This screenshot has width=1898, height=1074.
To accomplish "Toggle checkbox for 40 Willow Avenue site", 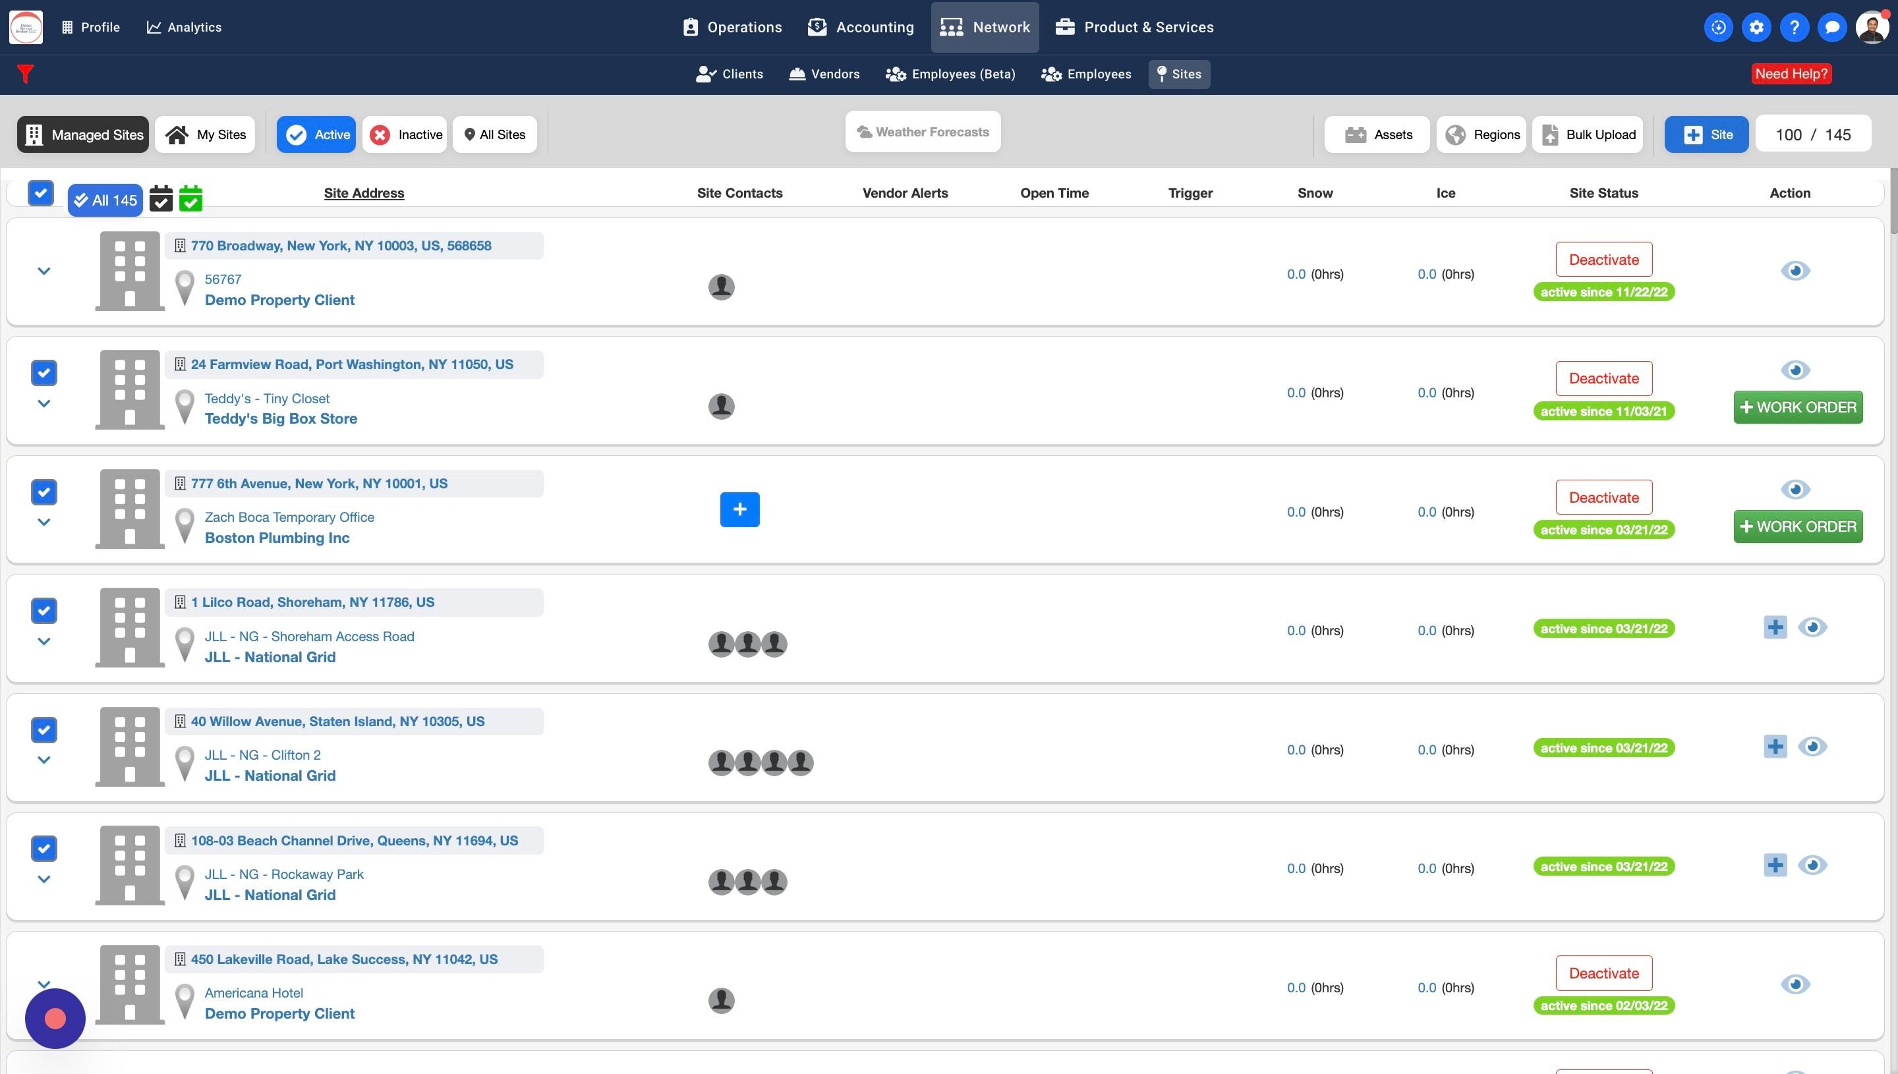I will pos(44,729).
